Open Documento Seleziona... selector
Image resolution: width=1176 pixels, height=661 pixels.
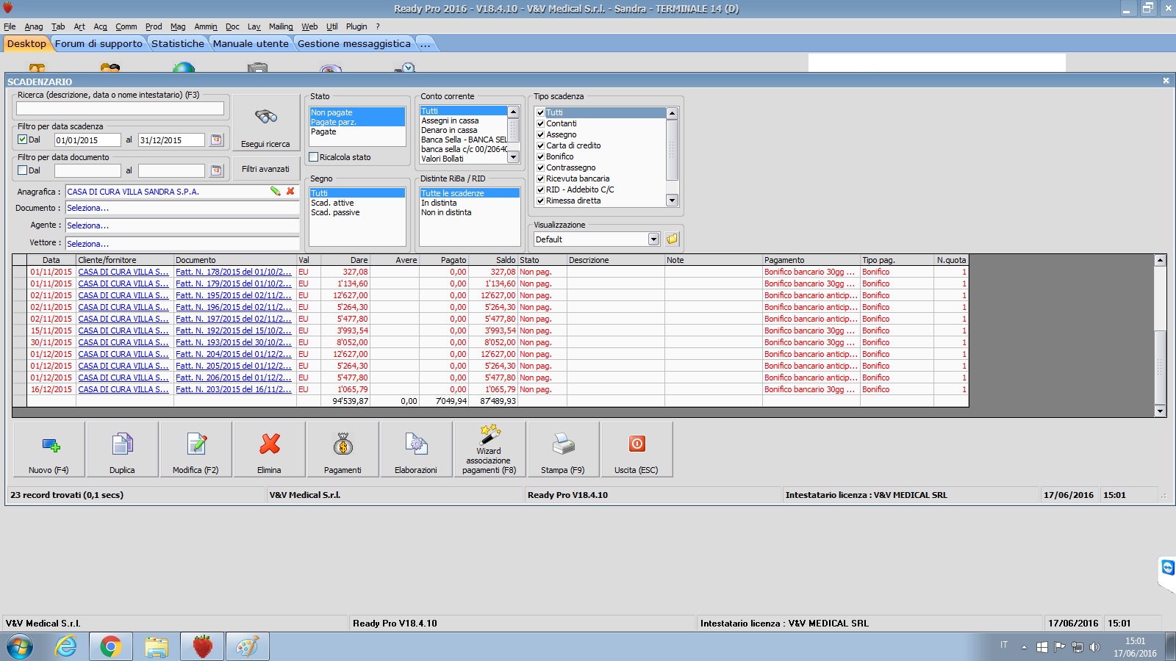point(182,208)
